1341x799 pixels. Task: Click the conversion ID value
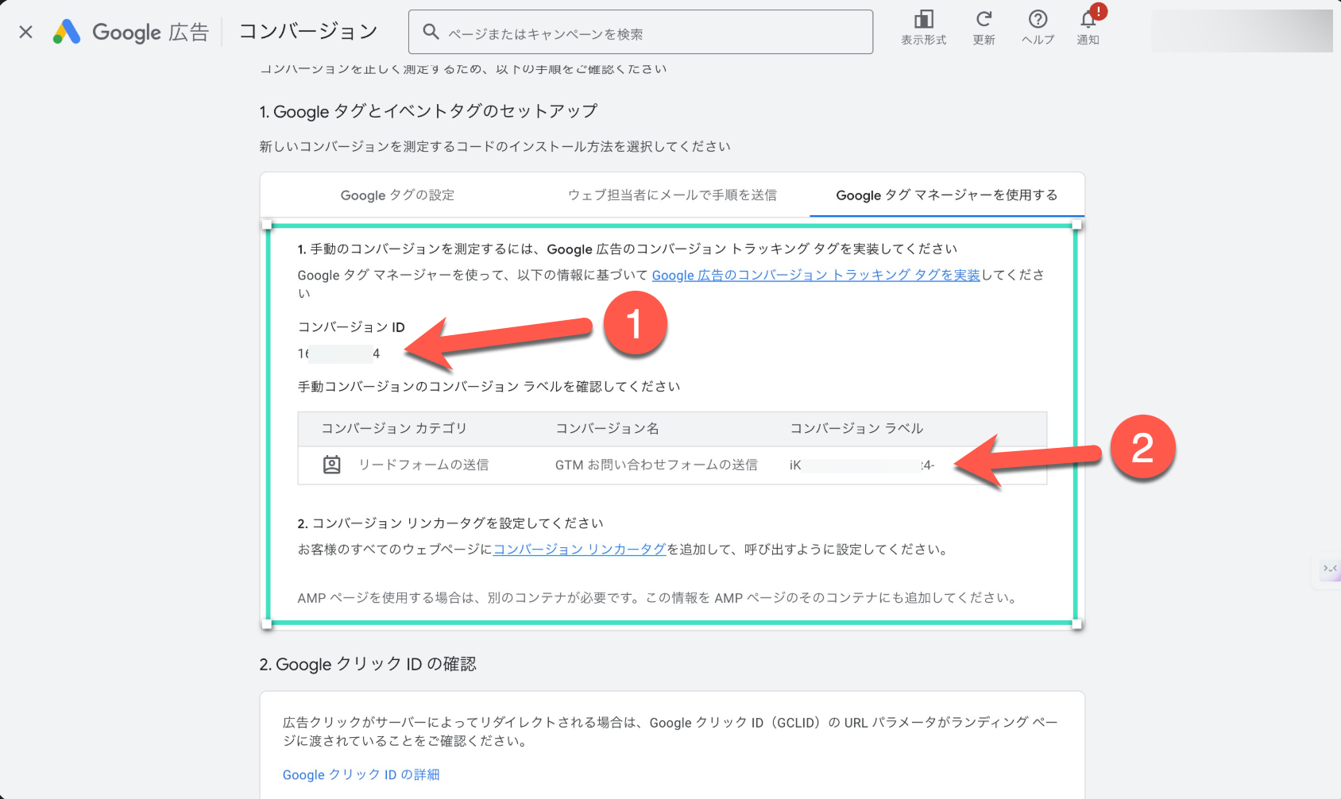pos(339,353)
